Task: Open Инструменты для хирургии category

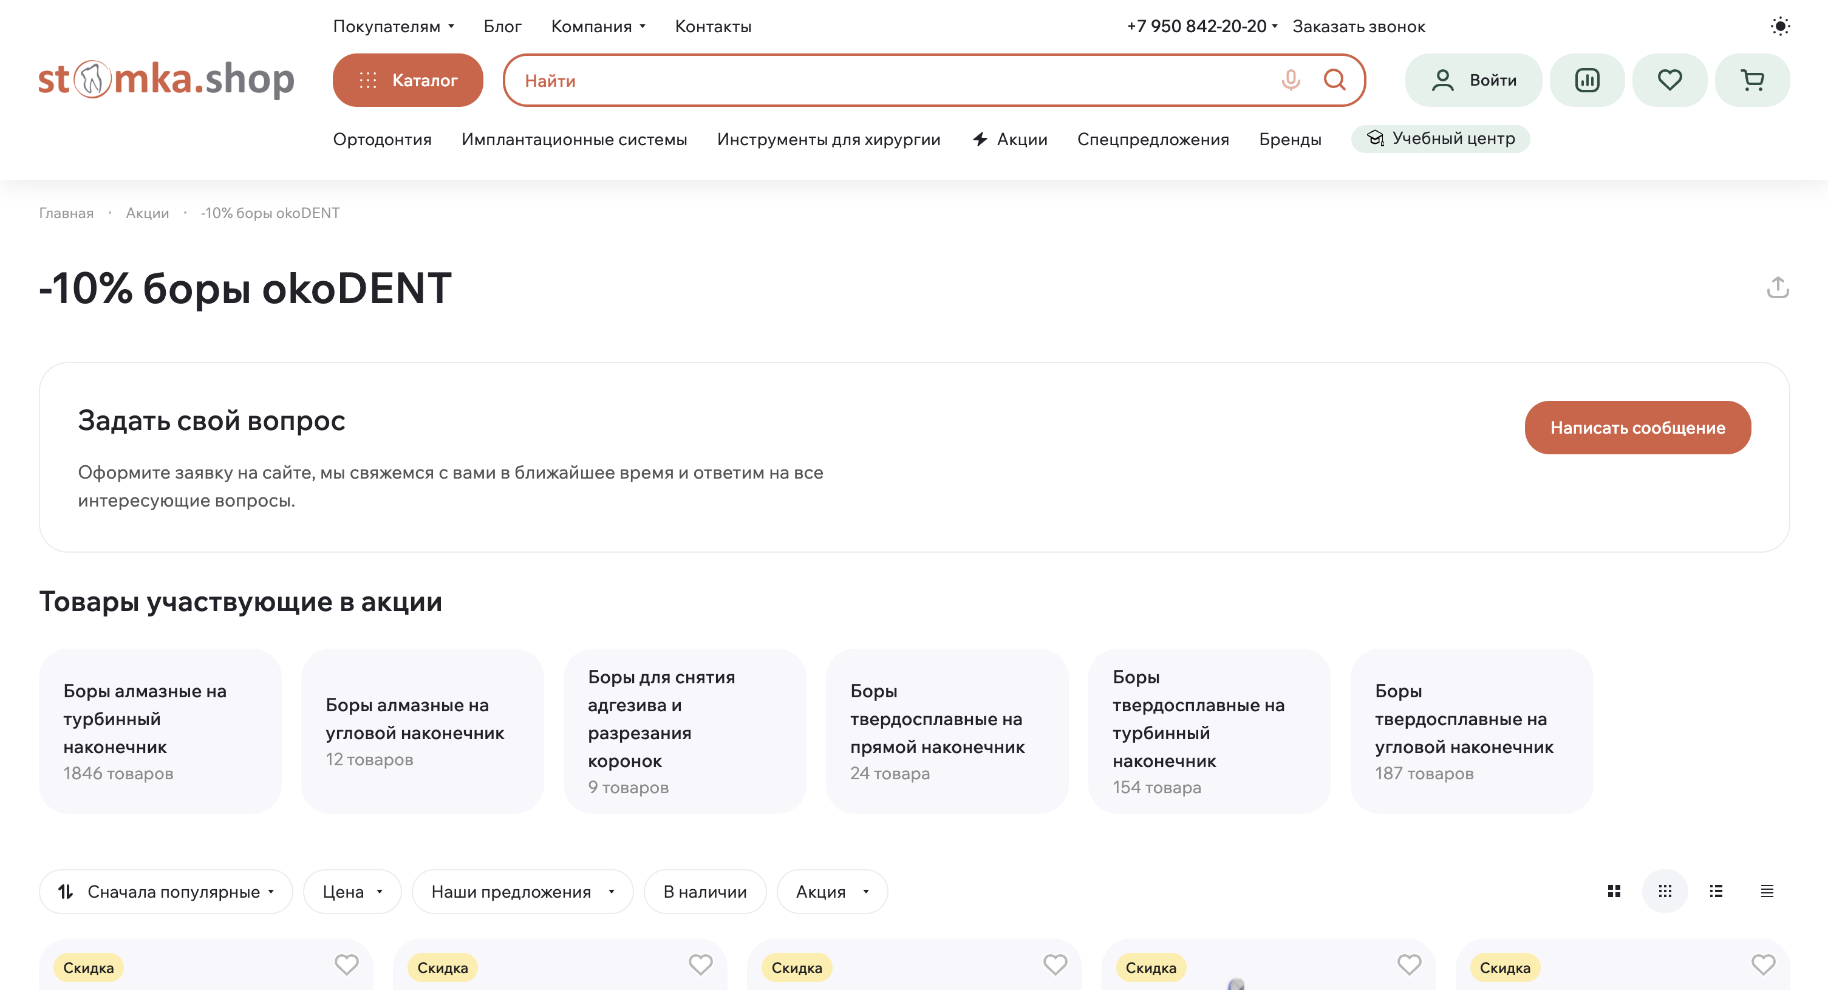Action: pos(828,139)
